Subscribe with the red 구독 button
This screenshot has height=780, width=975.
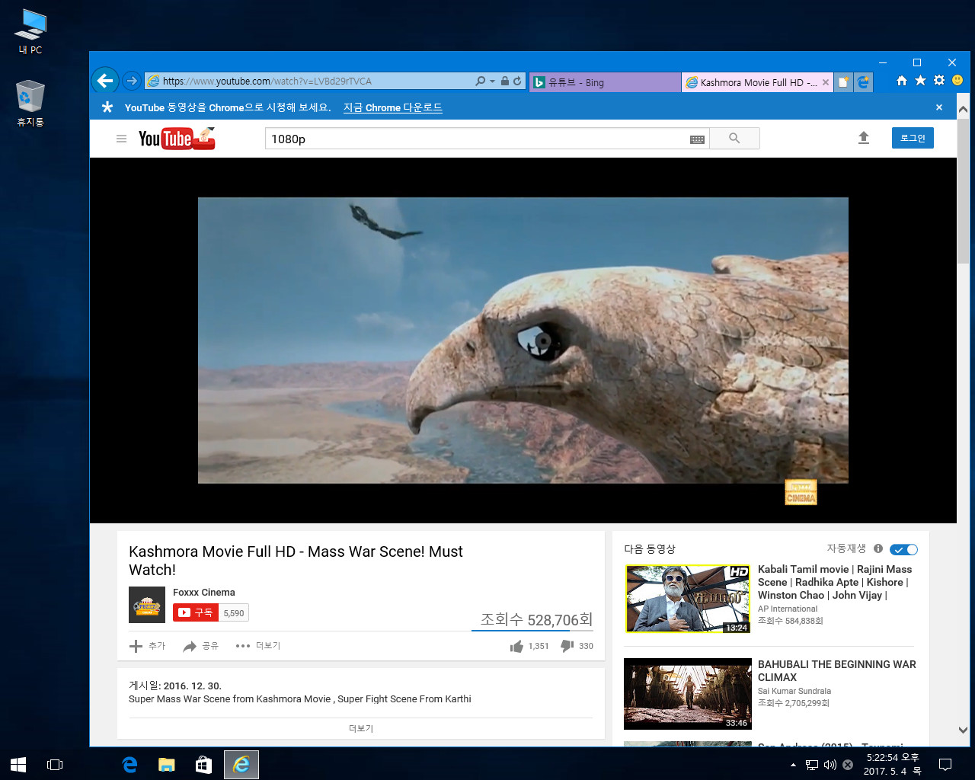tap(196, 612)
